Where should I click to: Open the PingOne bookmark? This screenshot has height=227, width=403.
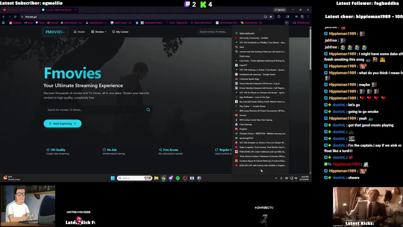(x=260, y=129)
